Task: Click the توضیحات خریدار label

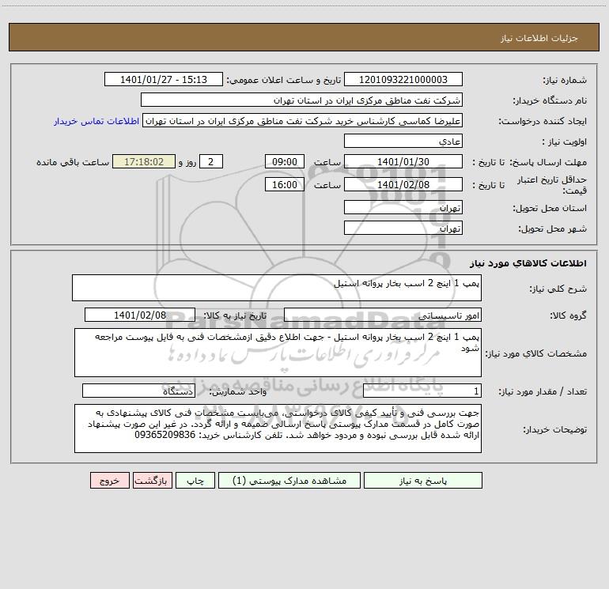Action: [555, 429]
